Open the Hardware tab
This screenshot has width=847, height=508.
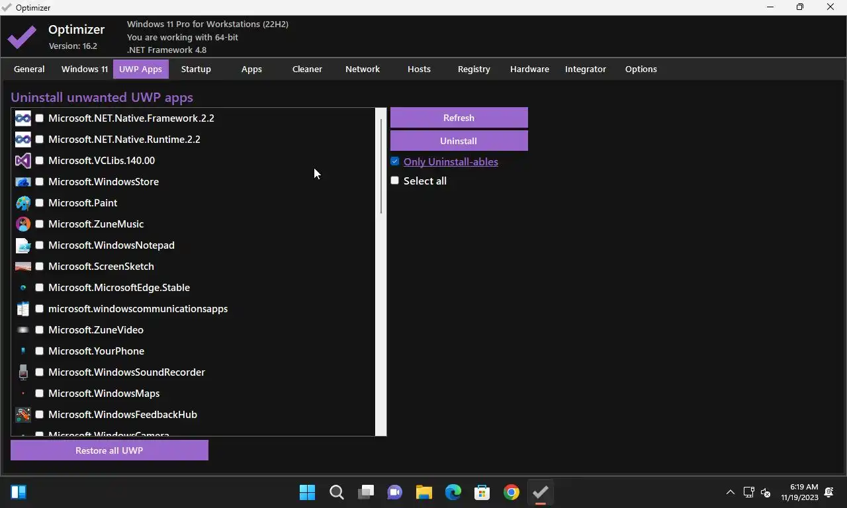point(529,69)
